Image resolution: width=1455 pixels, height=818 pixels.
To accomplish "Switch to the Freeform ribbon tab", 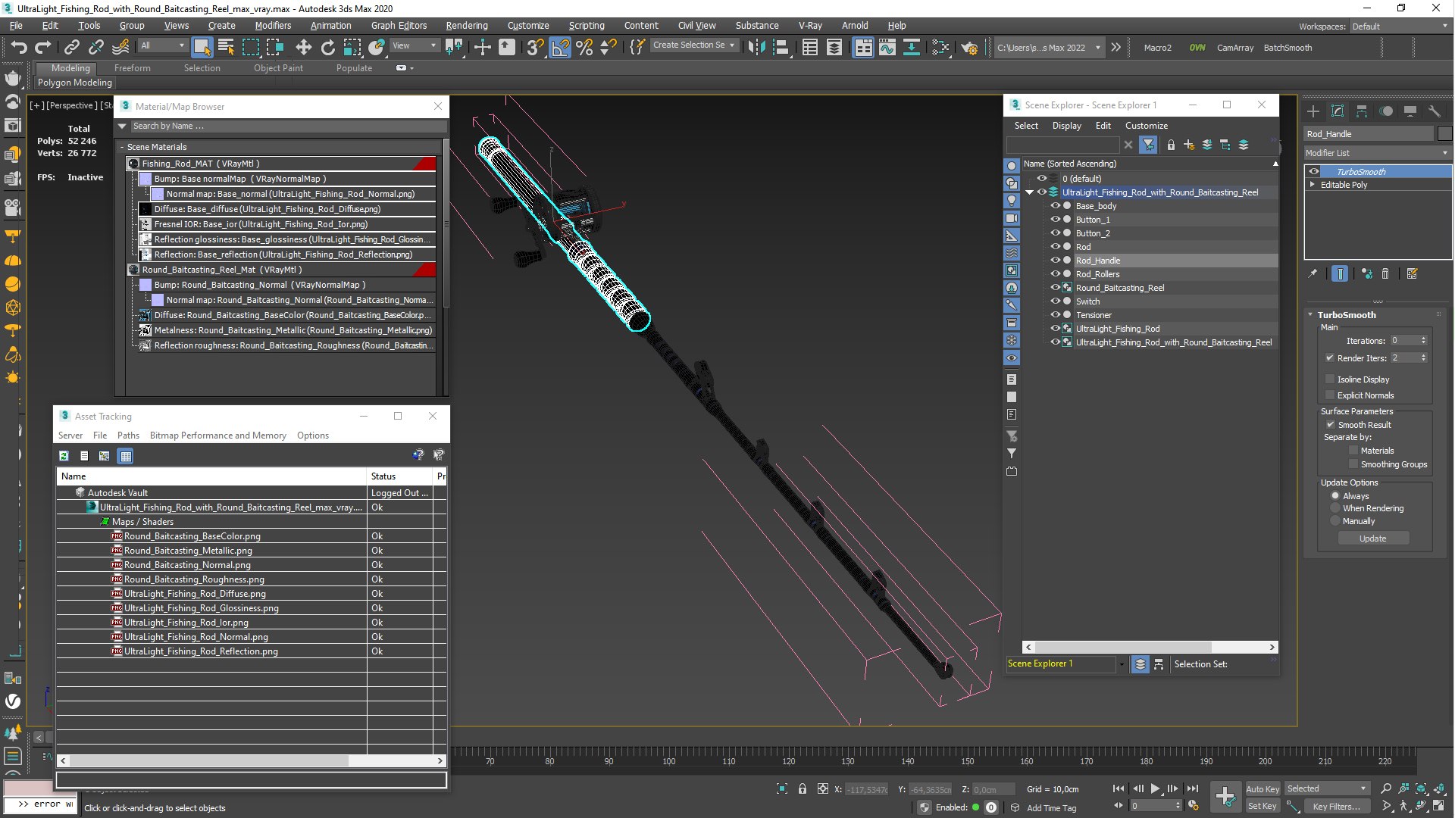I will 132,68.
